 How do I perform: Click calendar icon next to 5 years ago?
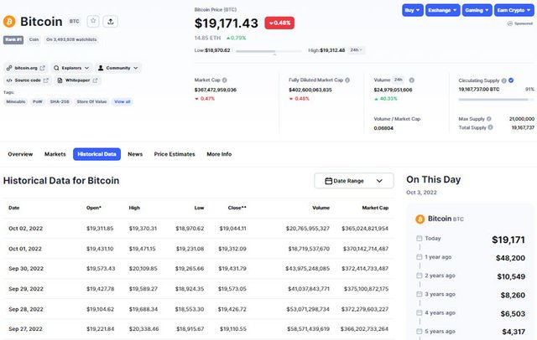point(420,331)
